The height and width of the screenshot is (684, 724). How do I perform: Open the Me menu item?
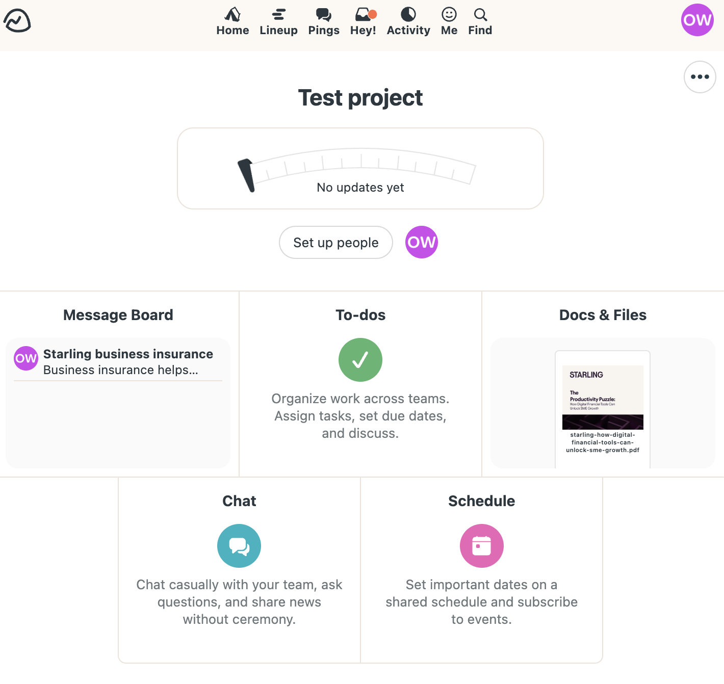(448, 20)
